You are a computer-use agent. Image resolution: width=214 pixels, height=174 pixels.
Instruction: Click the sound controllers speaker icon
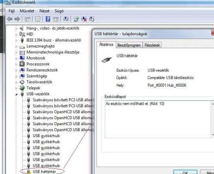click(22, 28)
